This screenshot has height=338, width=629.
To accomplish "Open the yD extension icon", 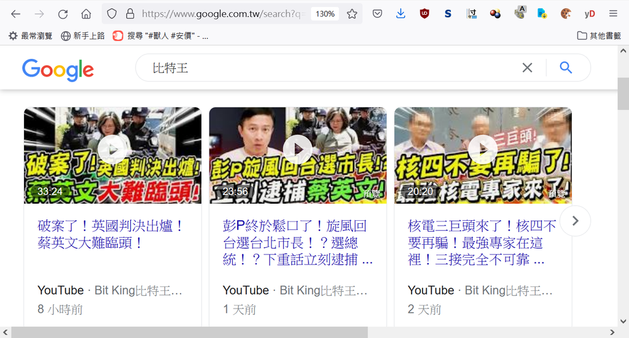I will 589,14.
